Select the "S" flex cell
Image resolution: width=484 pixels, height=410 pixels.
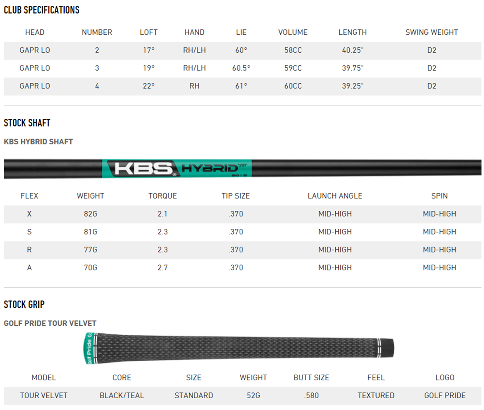click(29, 232)
